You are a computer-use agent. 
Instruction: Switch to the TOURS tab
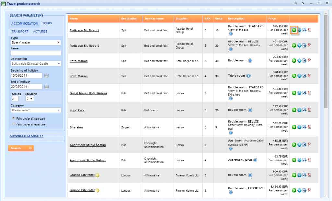pyautogui.click(x=47, y=23)
